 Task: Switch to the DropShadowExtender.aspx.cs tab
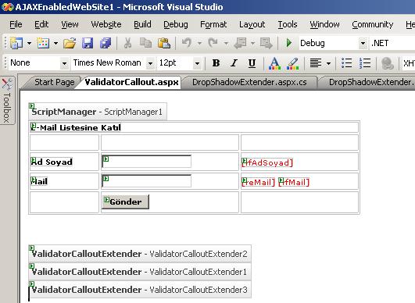tap(249, 82)
